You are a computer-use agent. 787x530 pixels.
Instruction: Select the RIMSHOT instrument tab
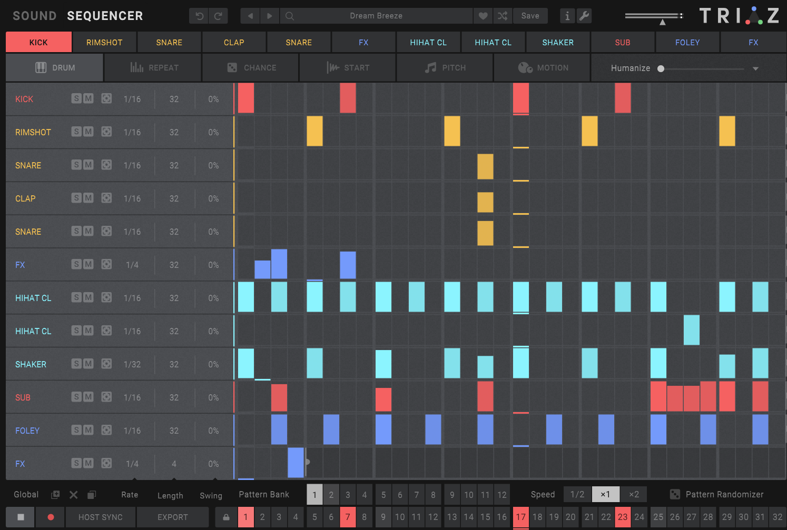tap(104, 42)
